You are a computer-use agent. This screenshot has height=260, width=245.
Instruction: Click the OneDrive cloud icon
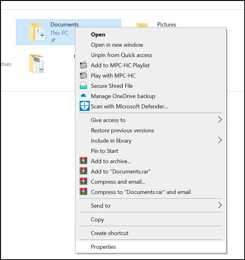click(83, 96)
